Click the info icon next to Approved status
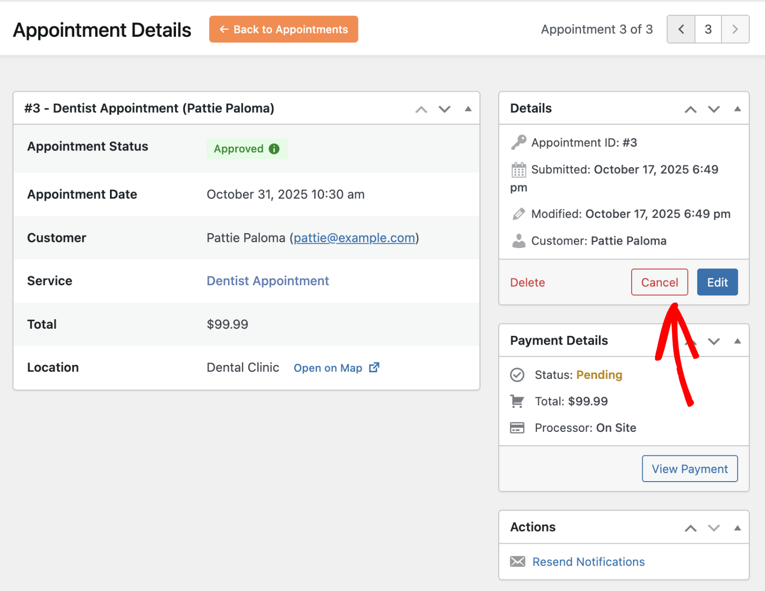The height and width of the screenshot is (591, 765). (273, 149)
